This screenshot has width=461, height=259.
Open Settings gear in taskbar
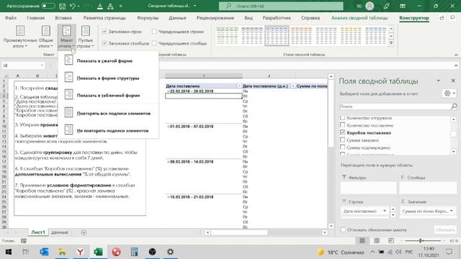click(x=170, y=252)
